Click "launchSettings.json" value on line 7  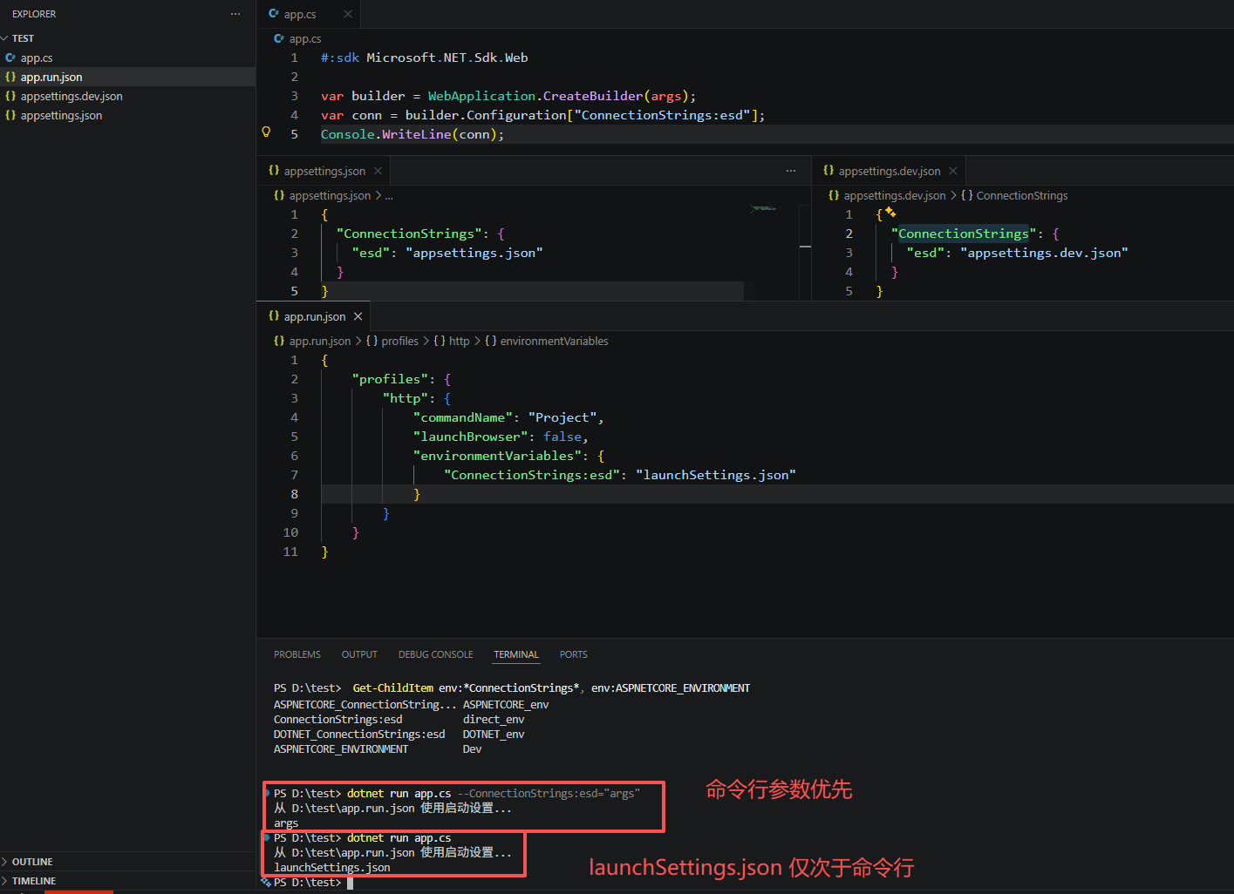(x=716, y=475)
